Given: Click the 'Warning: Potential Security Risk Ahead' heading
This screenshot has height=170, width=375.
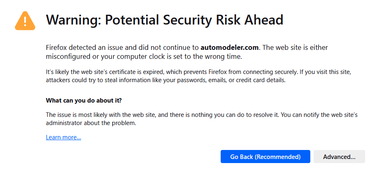Looking at the screenshot, I should click(165, 20).
